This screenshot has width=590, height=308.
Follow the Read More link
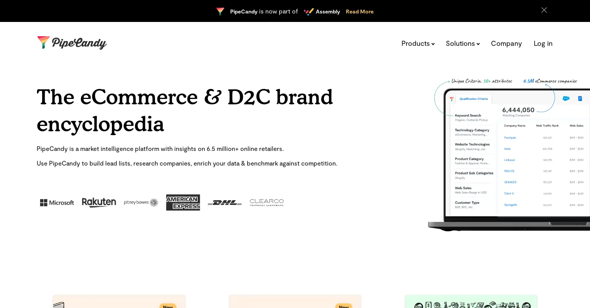click(360, 12)
